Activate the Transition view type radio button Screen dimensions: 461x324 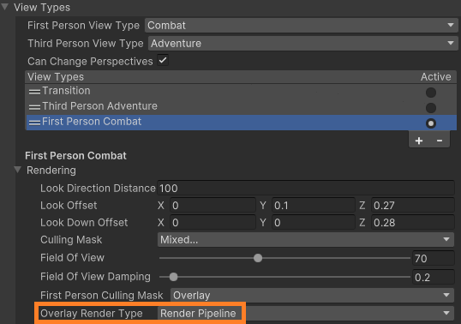click(431, 93)
